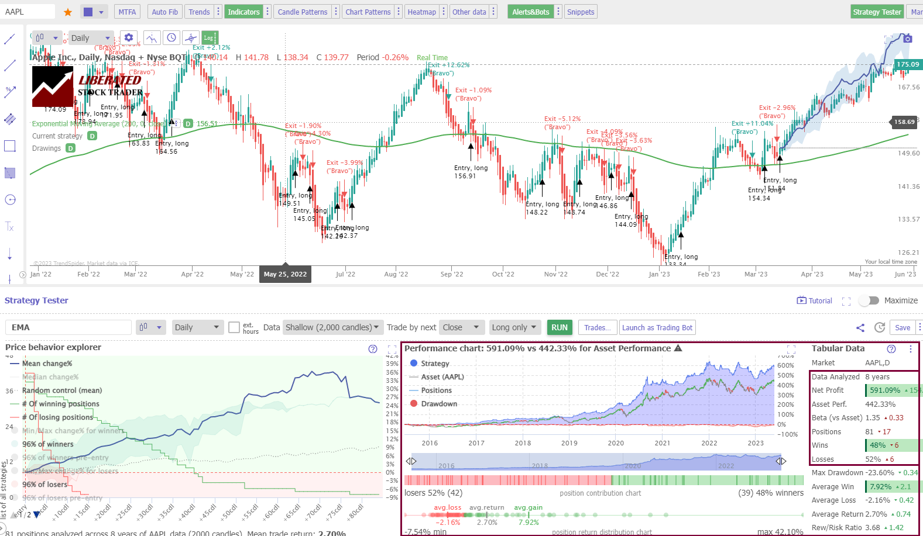Open help for Price behavior explorer
Image resolution: width=923 pixels, height=536 pixels.
[373, 349]
